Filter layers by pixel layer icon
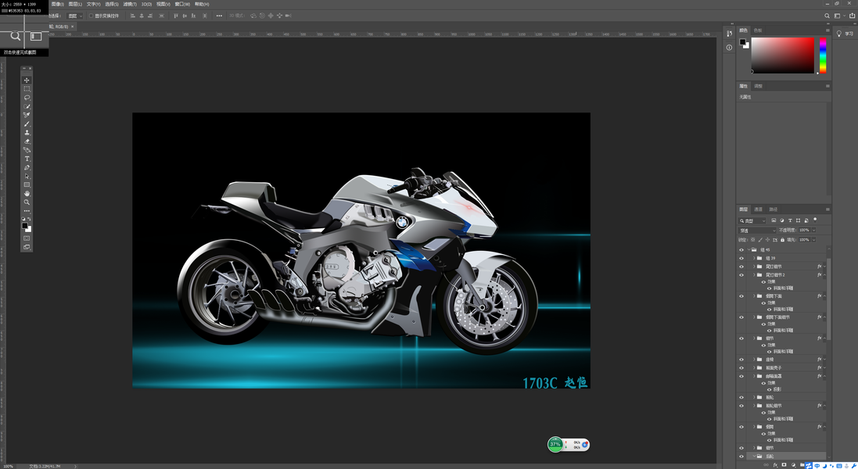This screenshot has width=858, height=469. 774,220
